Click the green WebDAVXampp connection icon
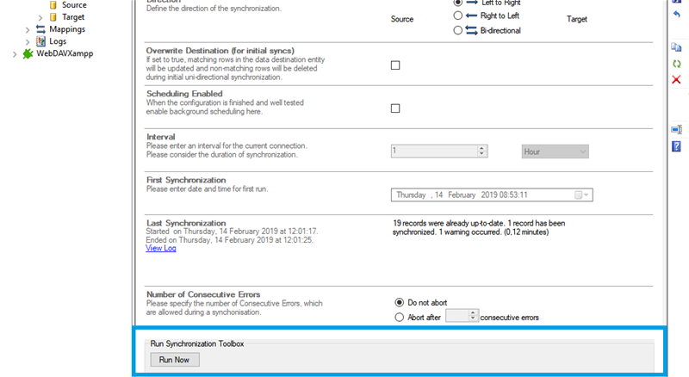 click(x=28, y=53)
